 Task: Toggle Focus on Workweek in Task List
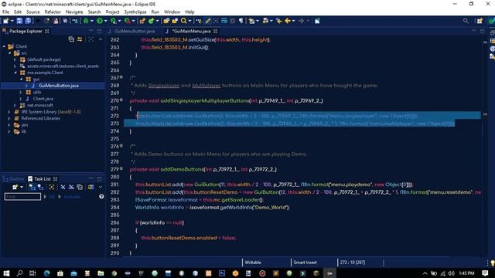point(52,187)
